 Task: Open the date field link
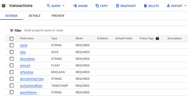coord(23,52)
